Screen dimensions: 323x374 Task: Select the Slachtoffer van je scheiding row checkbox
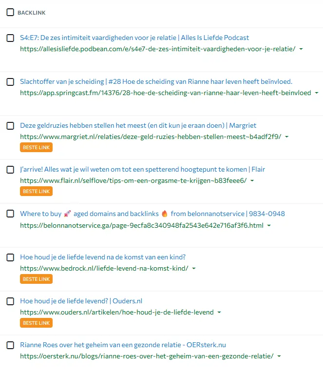[x=10, y=82]
